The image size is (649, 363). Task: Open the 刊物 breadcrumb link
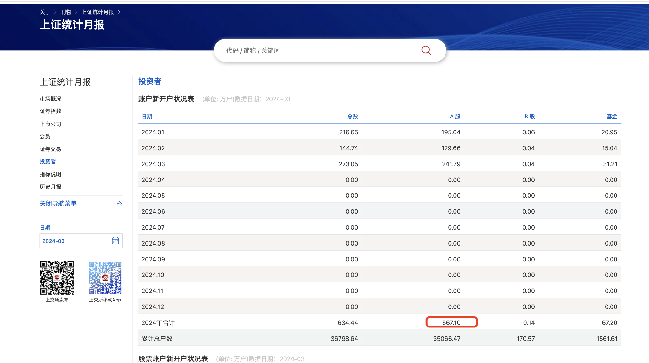coord(66,12)
